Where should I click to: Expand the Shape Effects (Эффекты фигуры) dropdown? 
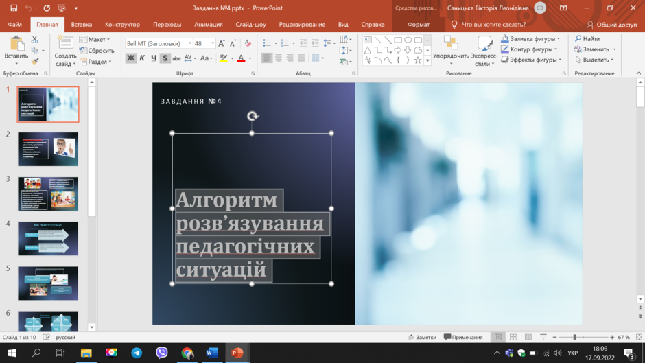560,60
